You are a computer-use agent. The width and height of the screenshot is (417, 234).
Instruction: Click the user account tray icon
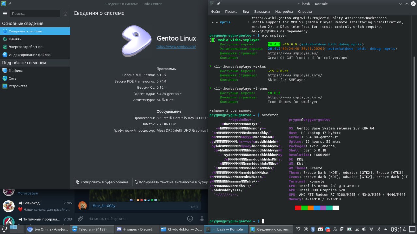coord(335,229)
